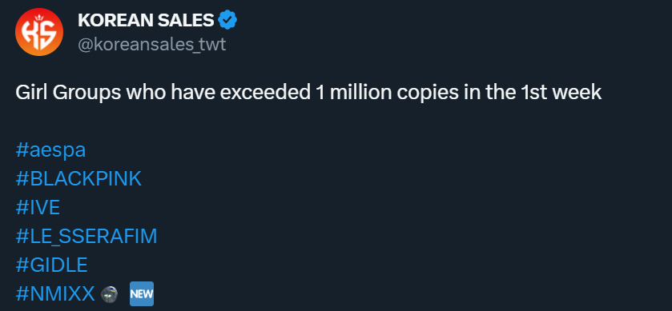
Task: Open the #IVE hashtag
Action: (x=38, y=208)
